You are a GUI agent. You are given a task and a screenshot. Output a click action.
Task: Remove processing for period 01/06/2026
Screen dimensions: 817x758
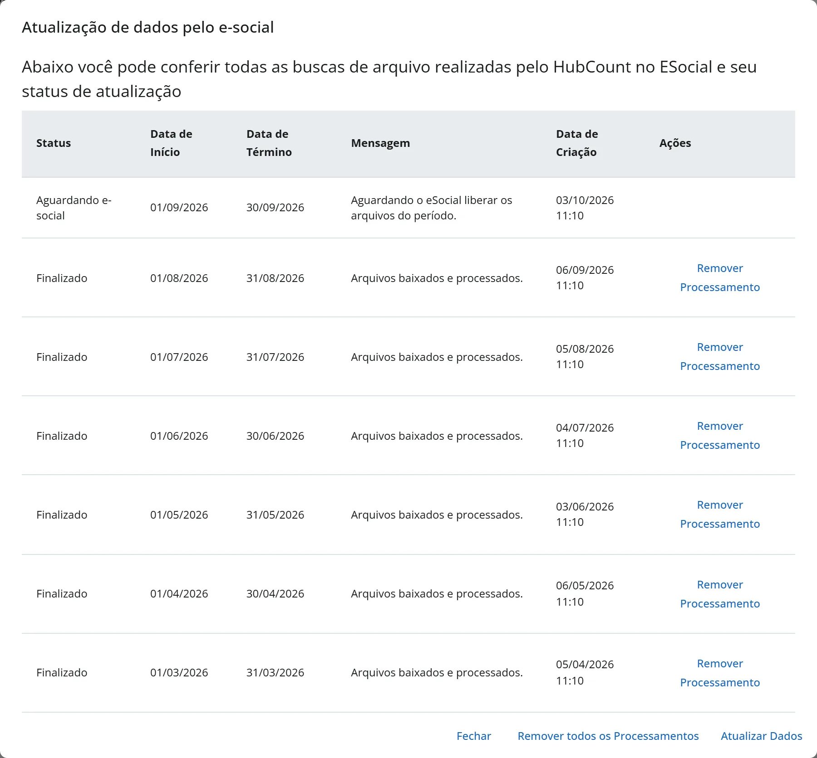point(720,435)
